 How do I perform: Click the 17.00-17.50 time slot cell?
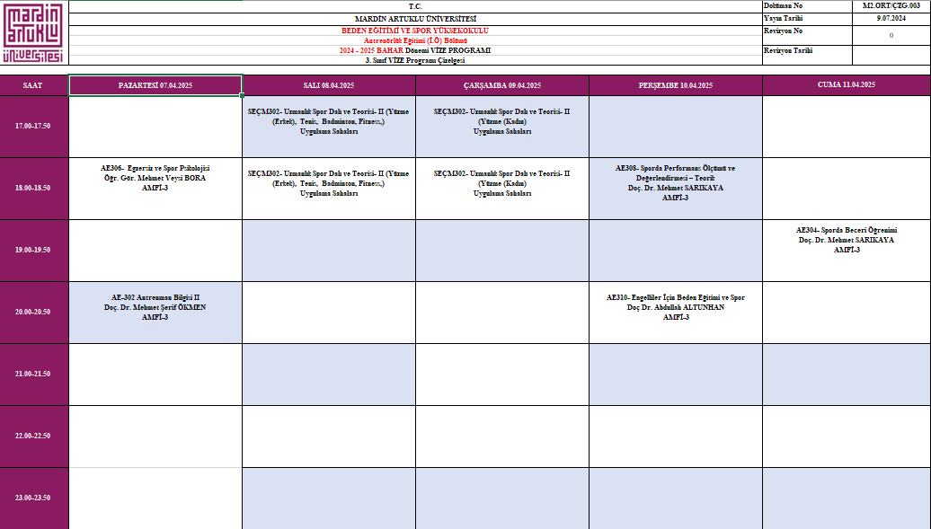point(34,127)
